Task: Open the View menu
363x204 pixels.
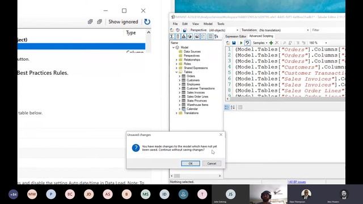Action: (195, 24)
